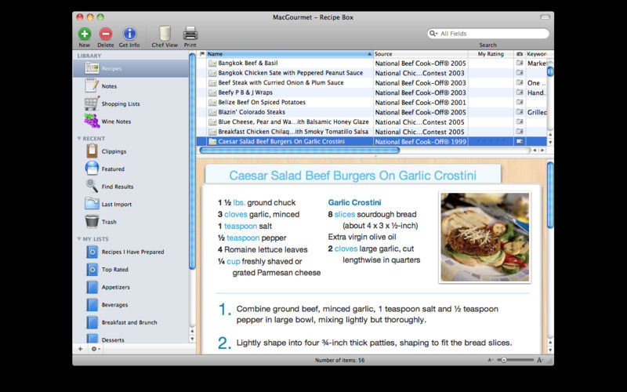This screenshot has width=627, height=392.
Task: Sort by the Name column header
Action: click(x=289, y=54)
